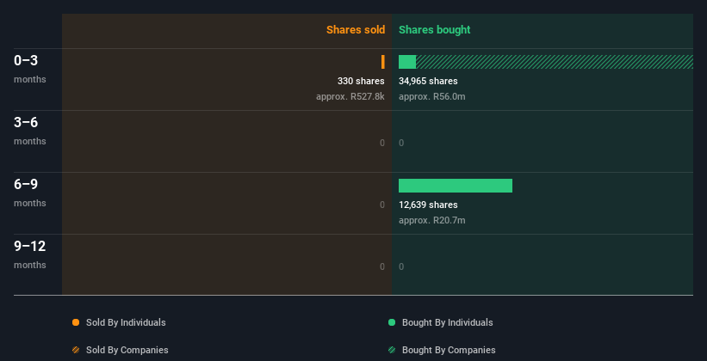707x361 pixels.
Task: Click the hatched companies bar in 0–3 months
Action: (x=555, y=62)
